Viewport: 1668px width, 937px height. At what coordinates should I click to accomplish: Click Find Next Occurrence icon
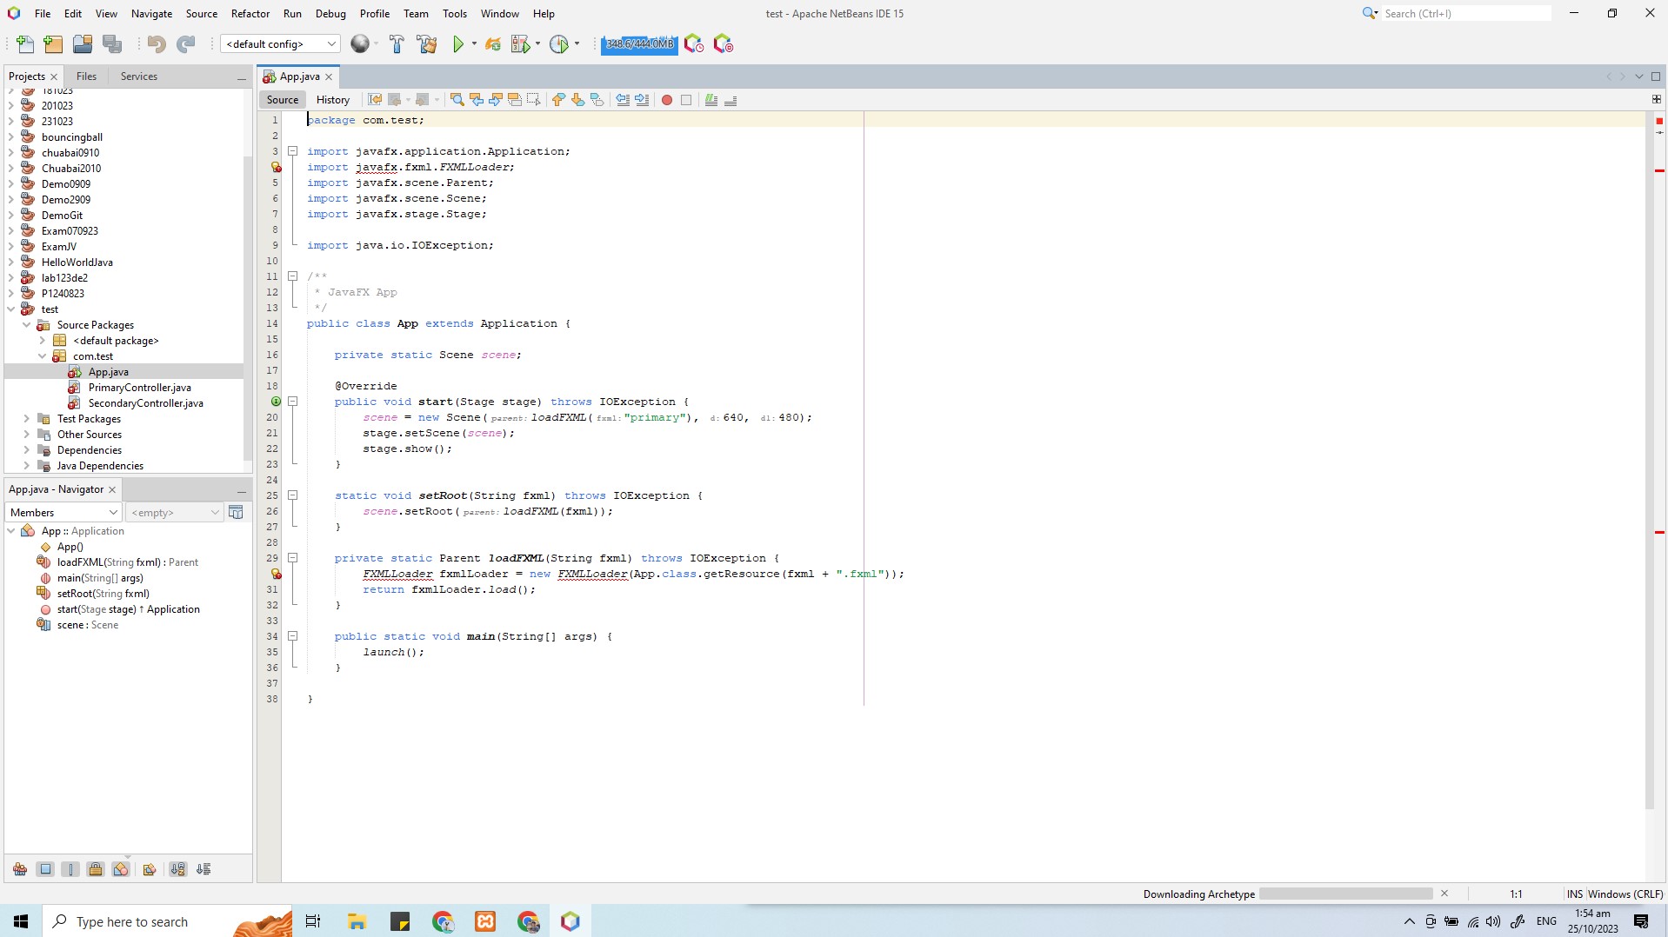point(496,100)
